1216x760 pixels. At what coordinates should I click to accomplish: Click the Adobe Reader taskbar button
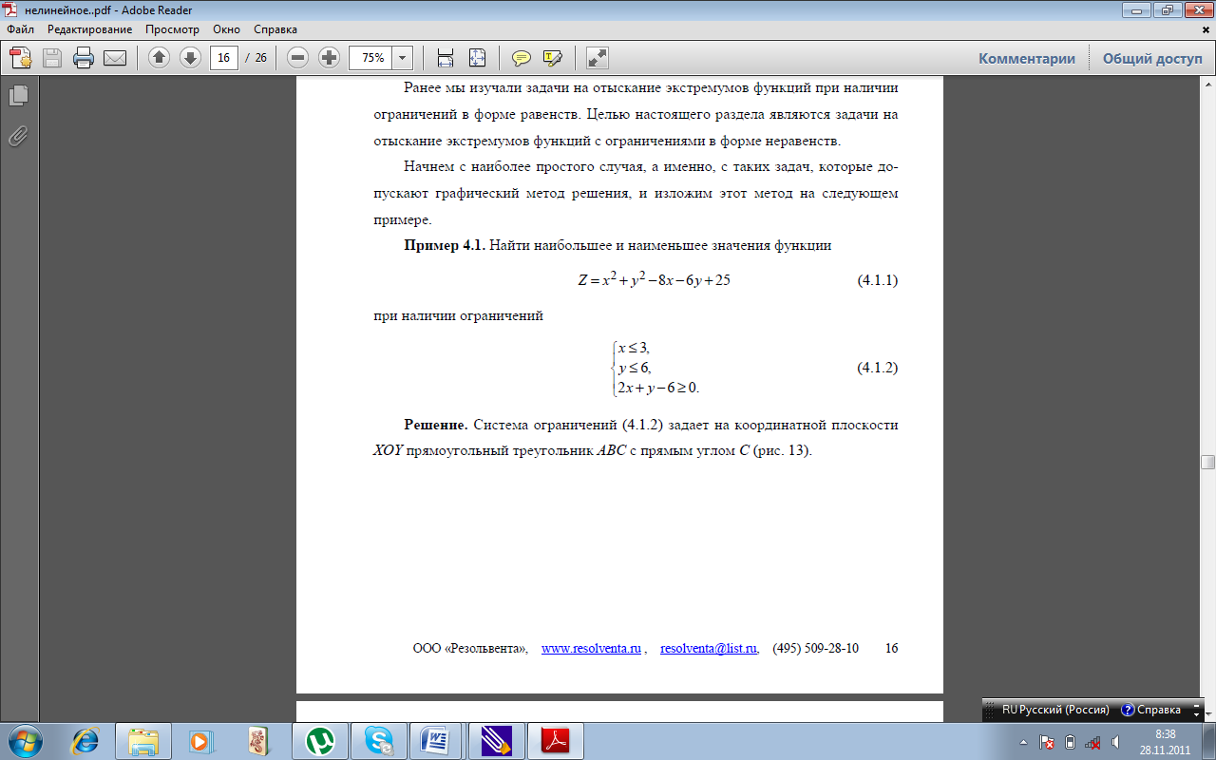click(x=556, y=741)
